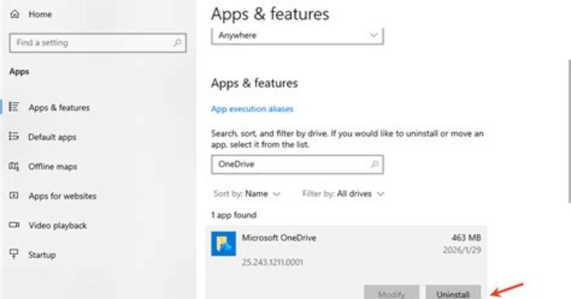Open Video playback settings
The image size is (571, 299).
pyautogui.click(x=58, y=225)
